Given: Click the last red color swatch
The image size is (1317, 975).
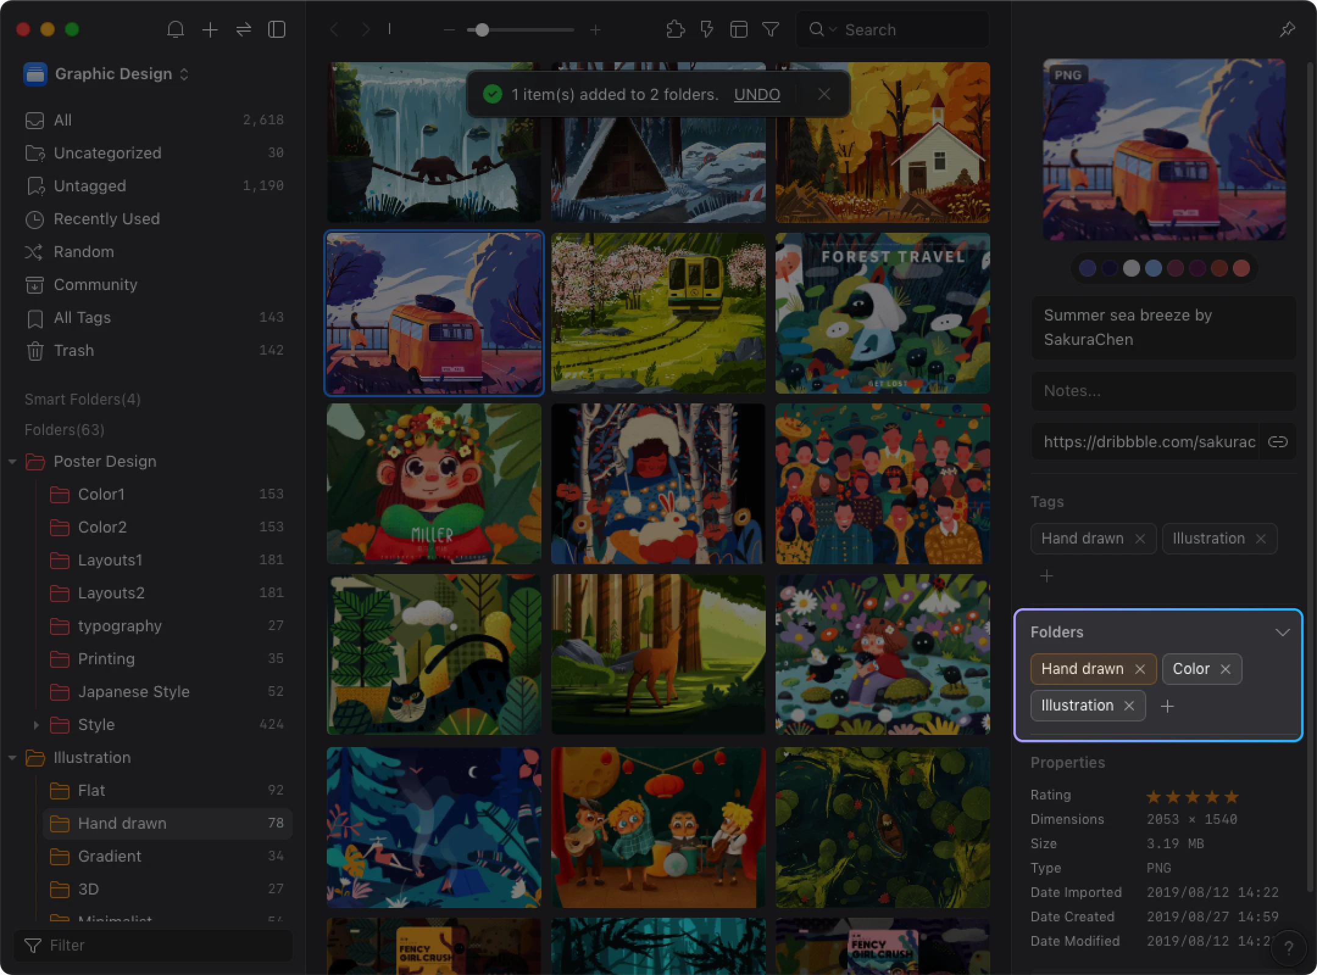Looking at the screenshot, I should 1241,268.
